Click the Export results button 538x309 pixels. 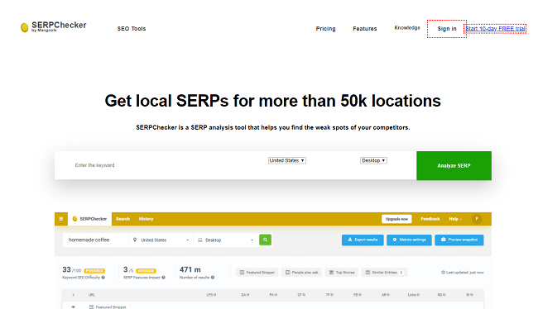363,240
